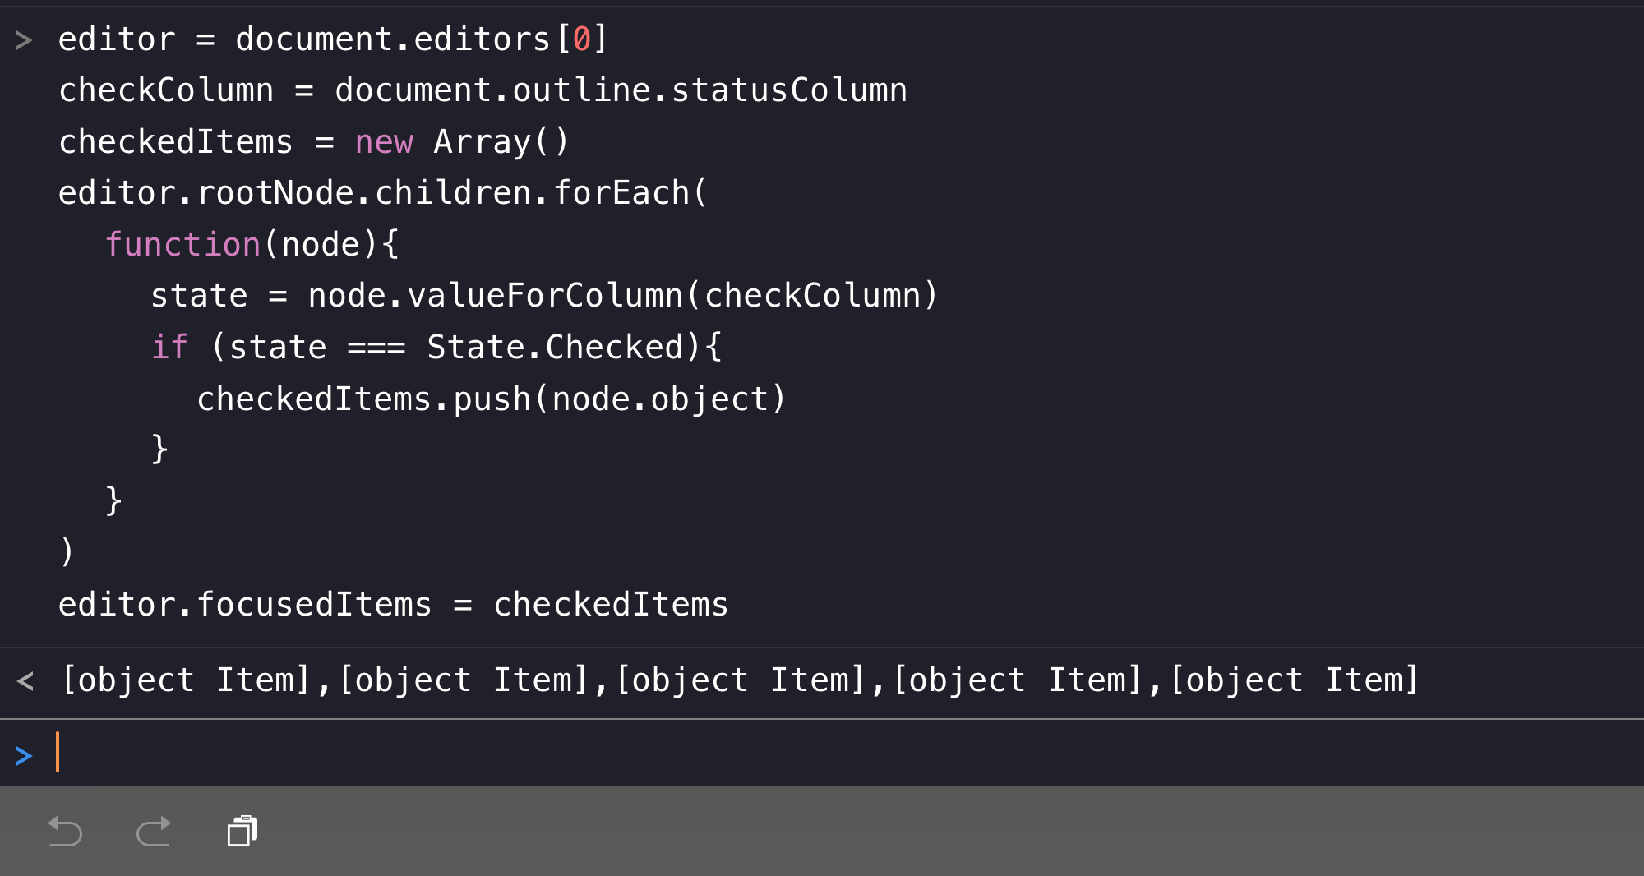Click the checkColumn assignment line
The image size is (1644, 876).
483,90
